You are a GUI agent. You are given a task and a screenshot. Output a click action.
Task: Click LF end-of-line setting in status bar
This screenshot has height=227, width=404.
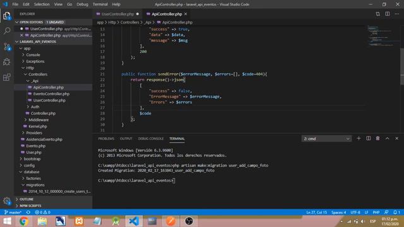[x=366, y=212]
